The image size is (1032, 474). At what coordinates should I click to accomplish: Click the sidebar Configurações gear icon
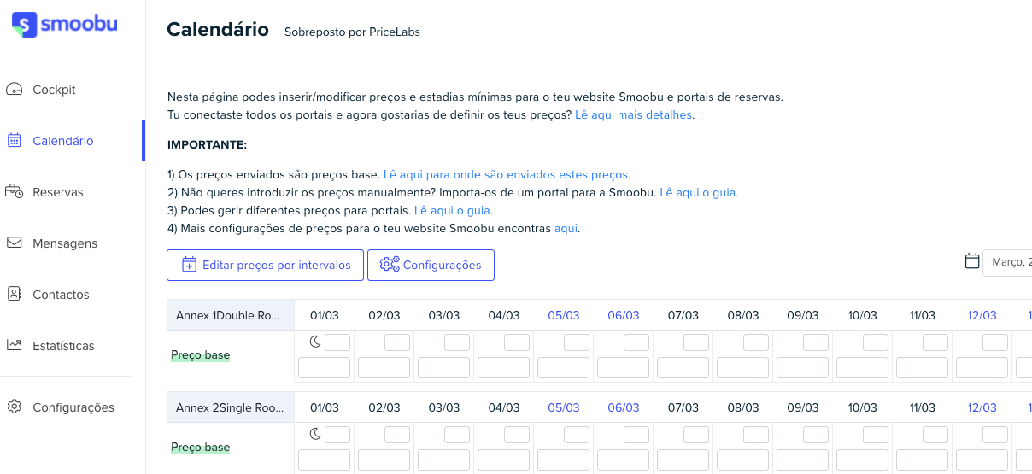14,407
